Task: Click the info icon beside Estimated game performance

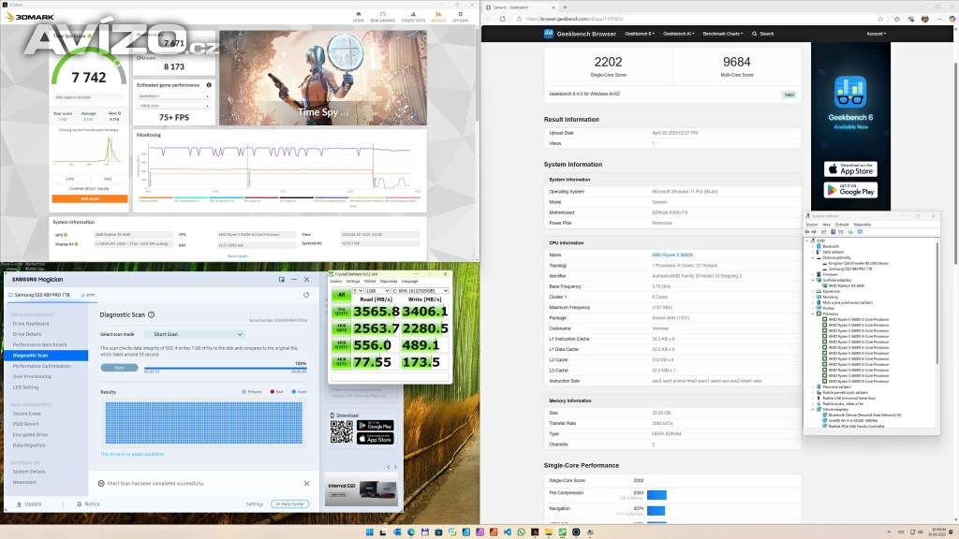Action: pyautogui.click(x=209, y=85)
